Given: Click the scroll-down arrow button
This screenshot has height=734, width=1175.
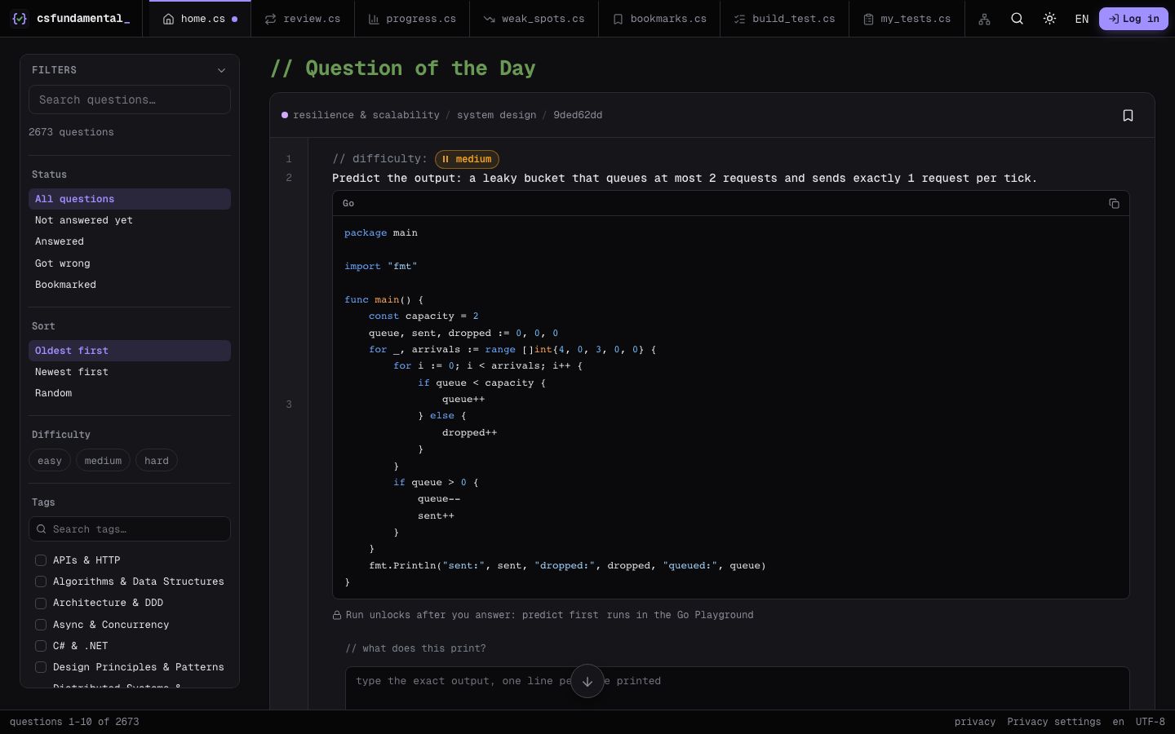Looking at the screenshot, I should pos(587,681).
